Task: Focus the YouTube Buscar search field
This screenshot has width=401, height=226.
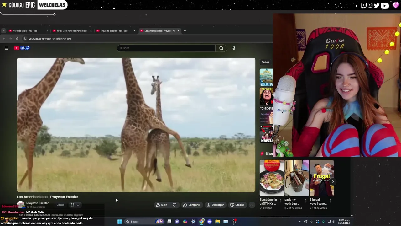Action: (x=166, y=48)
